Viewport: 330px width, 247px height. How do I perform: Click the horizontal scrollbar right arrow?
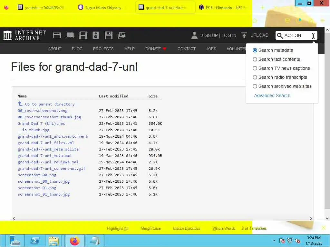(x=311, y=218)
